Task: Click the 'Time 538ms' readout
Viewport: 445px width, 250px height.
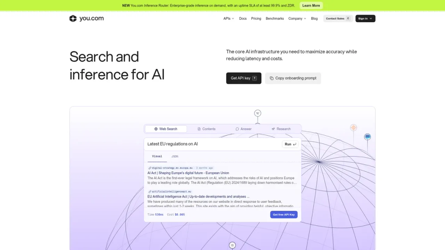Action: click(x=155, y=215)
